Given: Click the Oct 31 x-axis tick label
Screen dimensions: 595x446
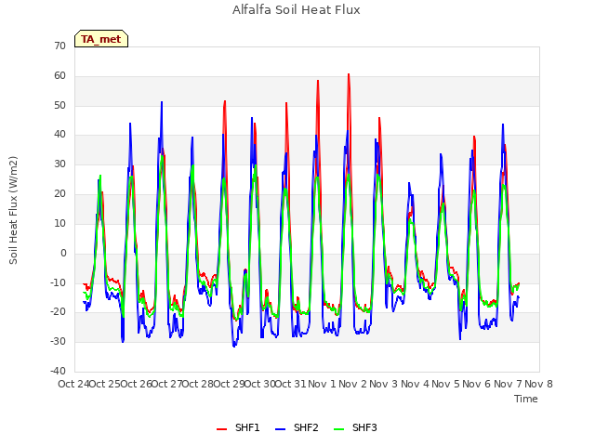Looking at the screenshot, I should 290,384.
